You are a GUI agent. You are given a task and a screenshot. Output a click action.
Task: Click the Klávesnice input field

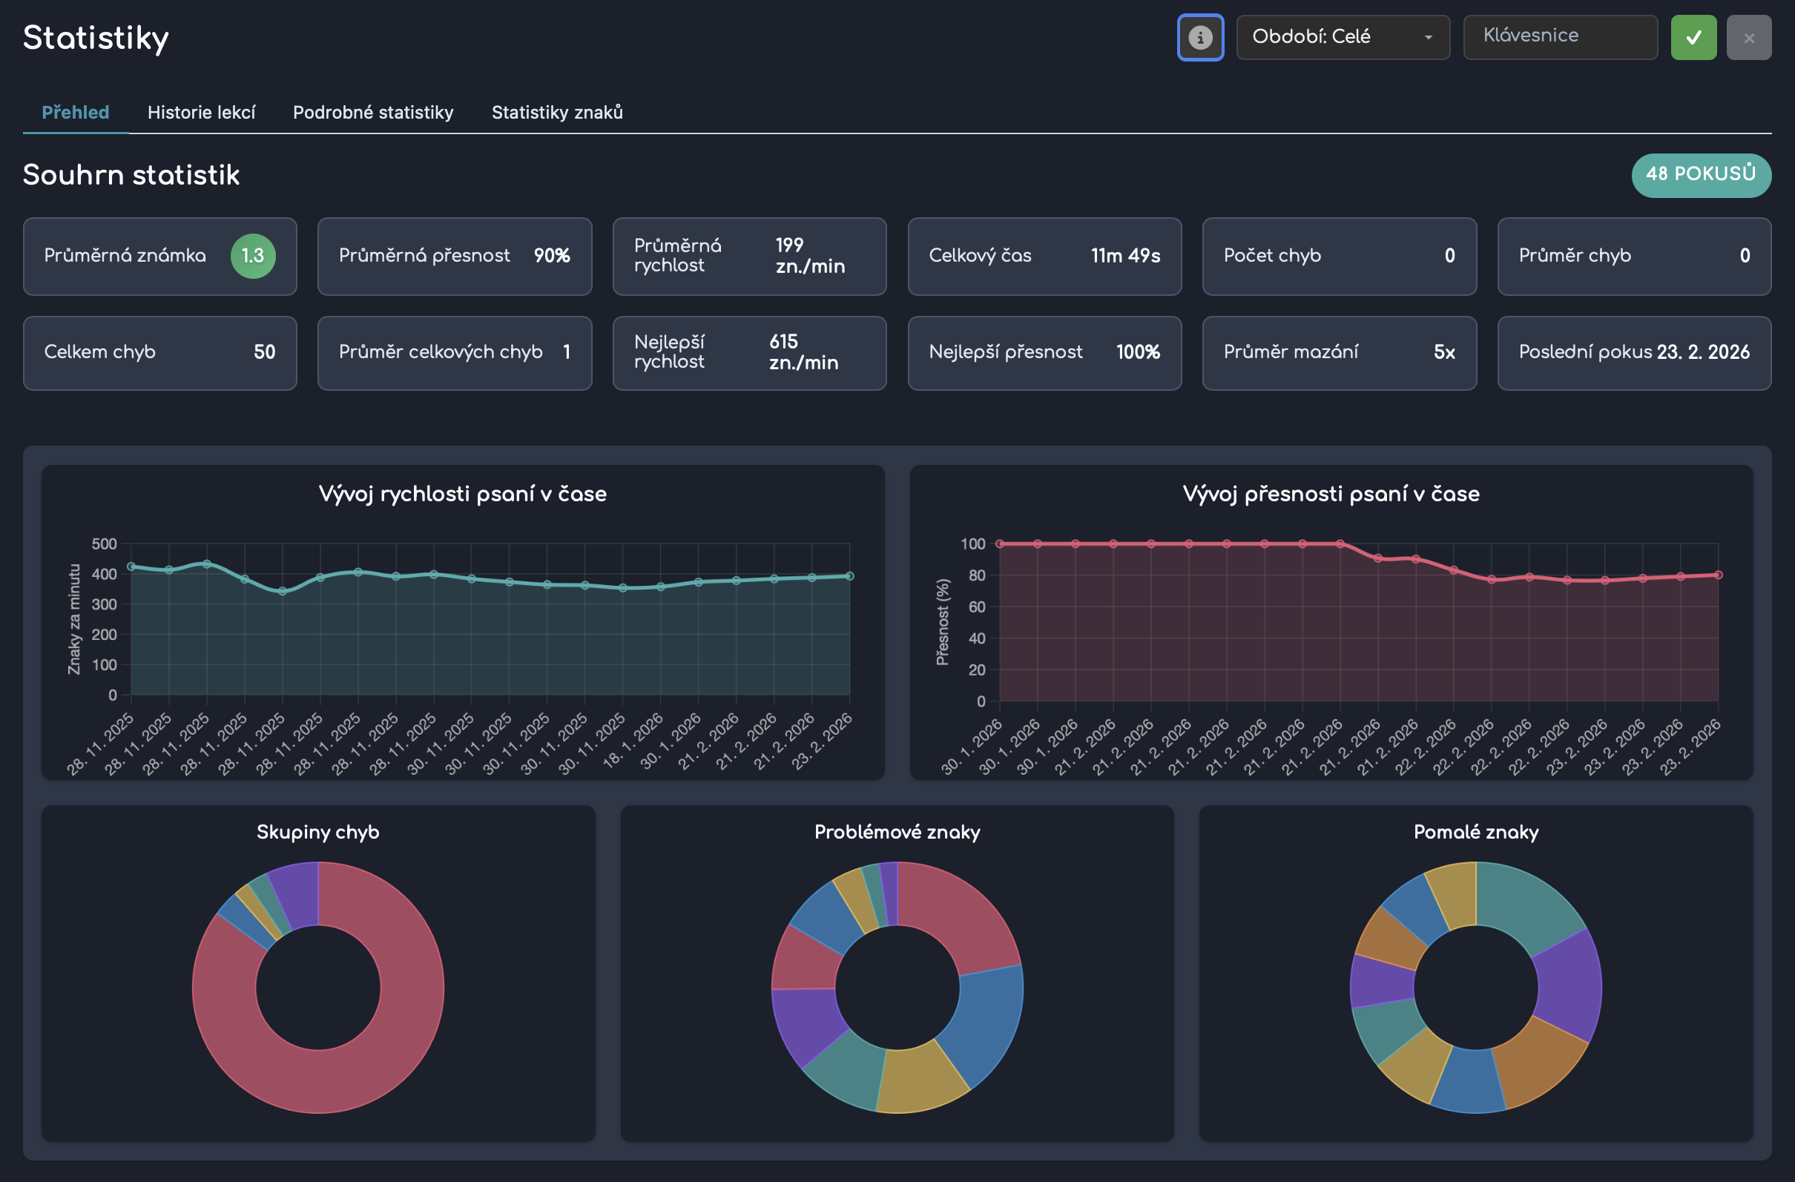(1560, 36)
